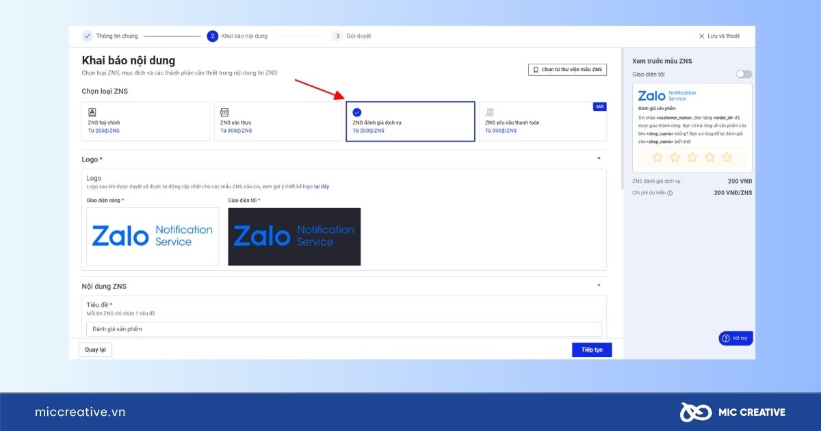Screen dimensions: 821x431
Task: Choose the ZNS xác thực card
Action: coord(278,121)
